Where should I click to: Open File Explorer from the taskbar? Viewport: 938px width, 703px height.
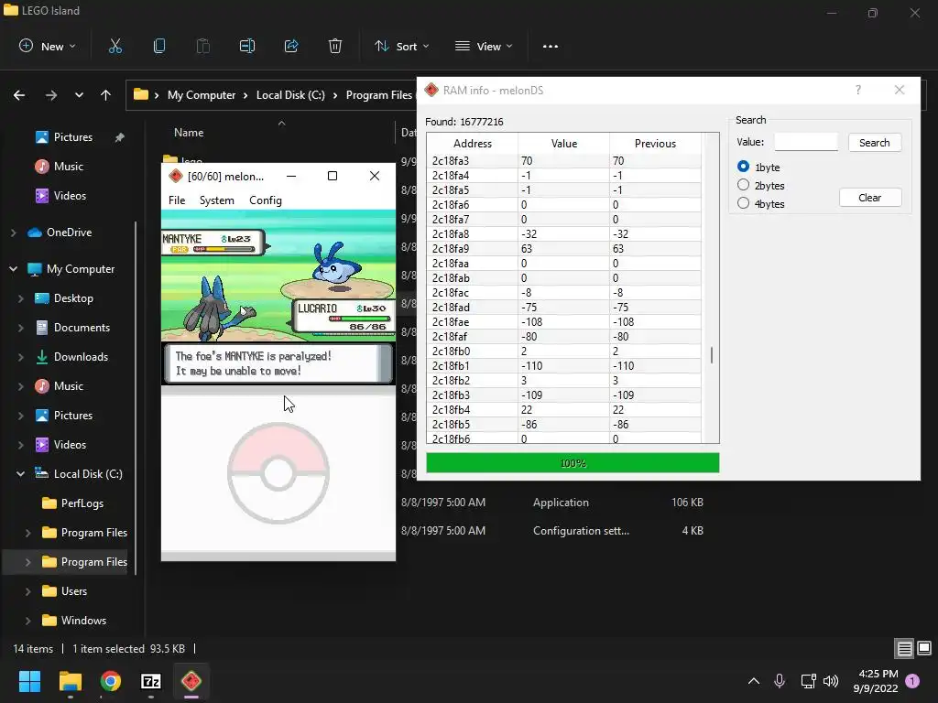point(70,681)
